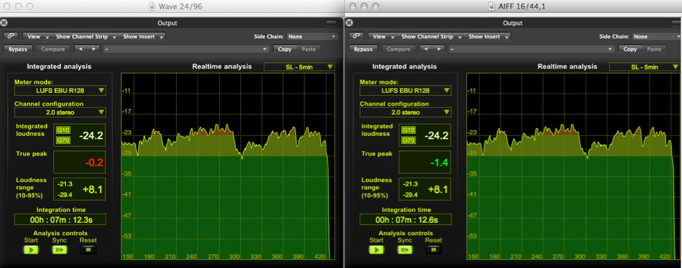Open View menu in AIFF 16/44,1 window
This screenshot has height=268, width=682.
click(x=382, y=36)
